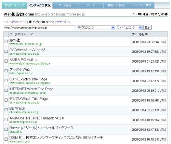Open BB Watch title
Viewport: 171px width, 144px height.
[17, 108]
